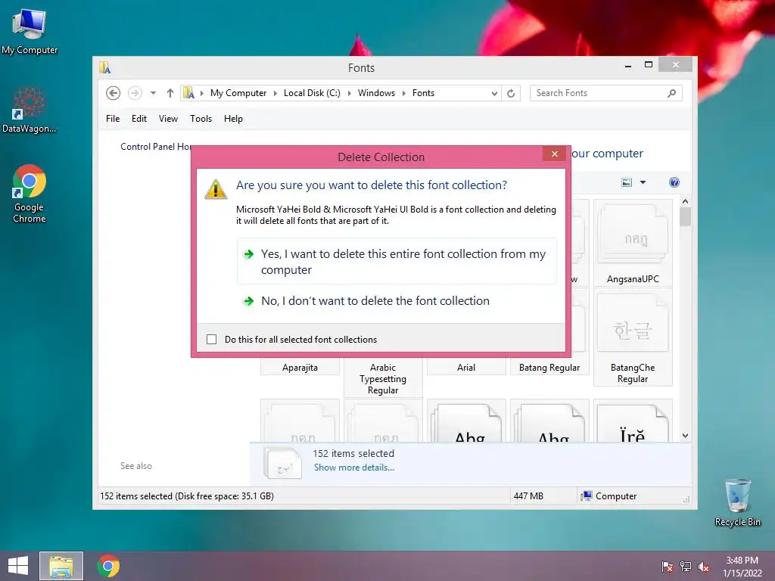
Task: Click the Control Panel Home link
Action: (156, 147)
